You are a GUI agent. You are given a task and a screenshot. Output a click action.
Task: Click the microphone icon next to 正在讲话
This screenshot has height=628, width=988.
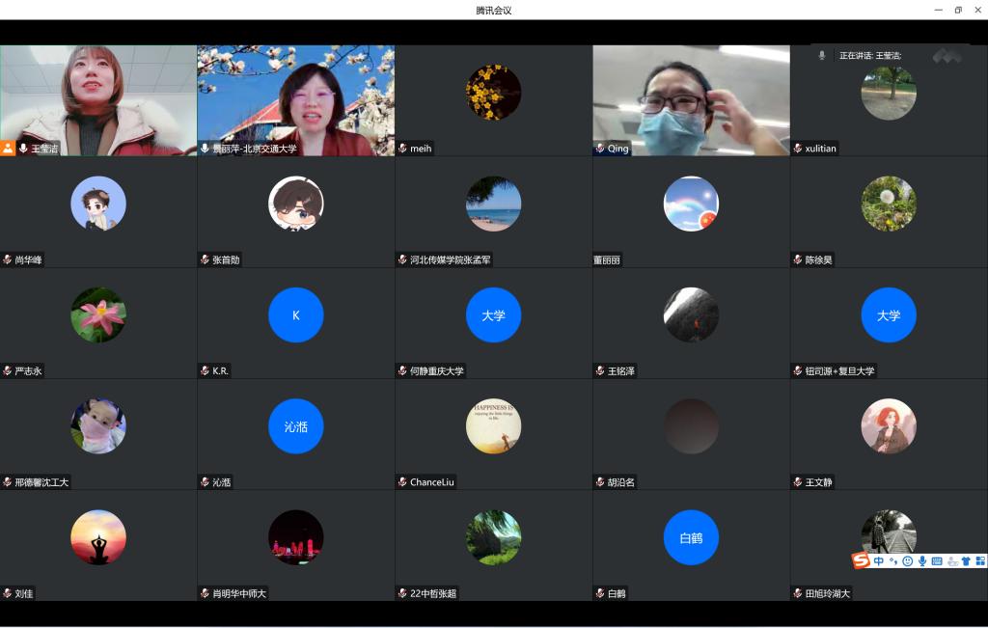pos(822,56)
